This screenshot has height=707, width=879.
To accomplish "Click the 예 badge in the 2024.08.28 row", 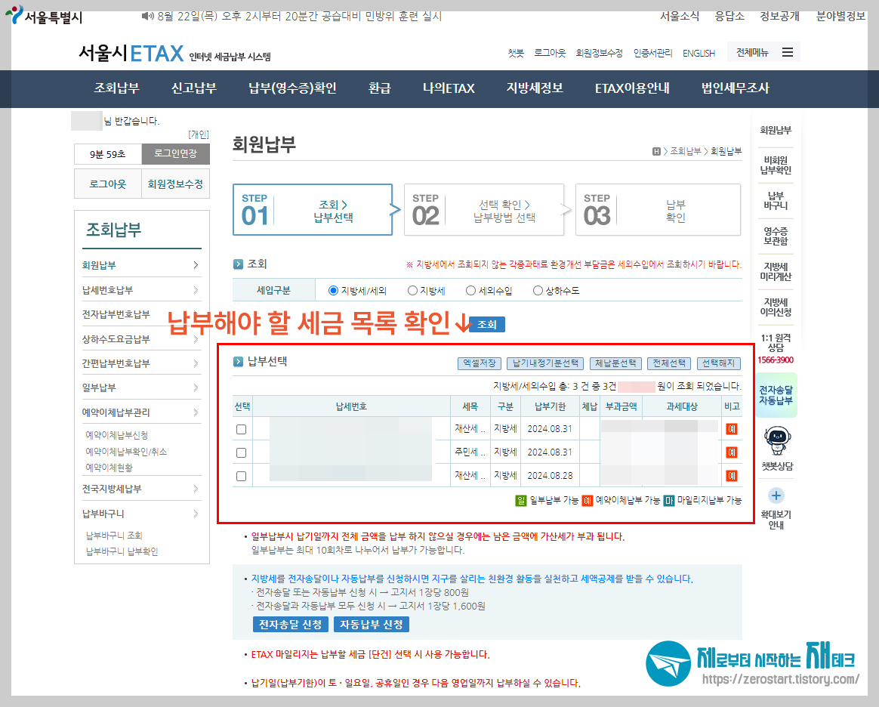I will point(732,476).
